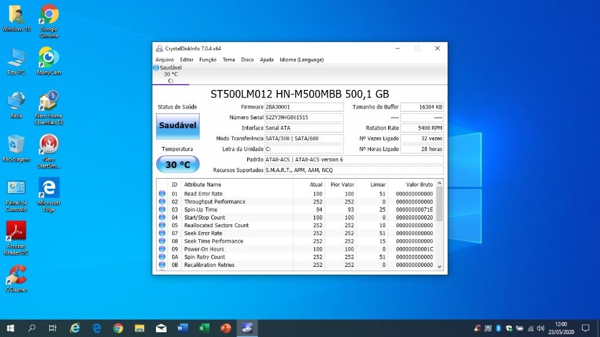Open the Reciclagem recycle bin
Viewport: 600px width, 337px height.
point(16,149)
